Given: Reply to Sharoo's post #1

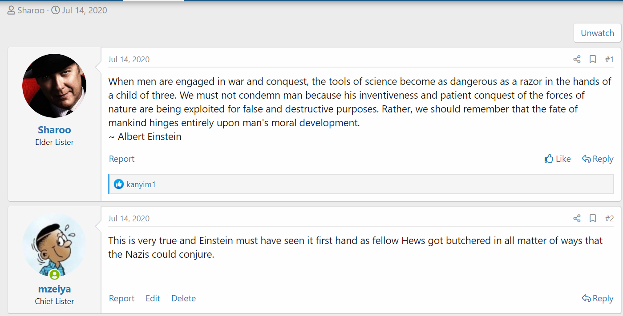Looking at the screenshot, I should tap(598, 159).
